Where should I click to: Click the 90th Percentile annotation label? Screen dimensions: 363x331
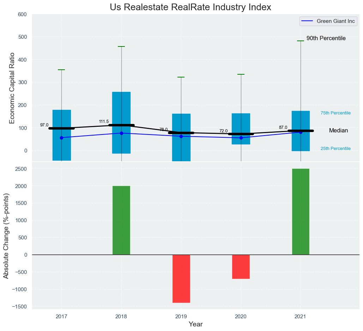326,38
